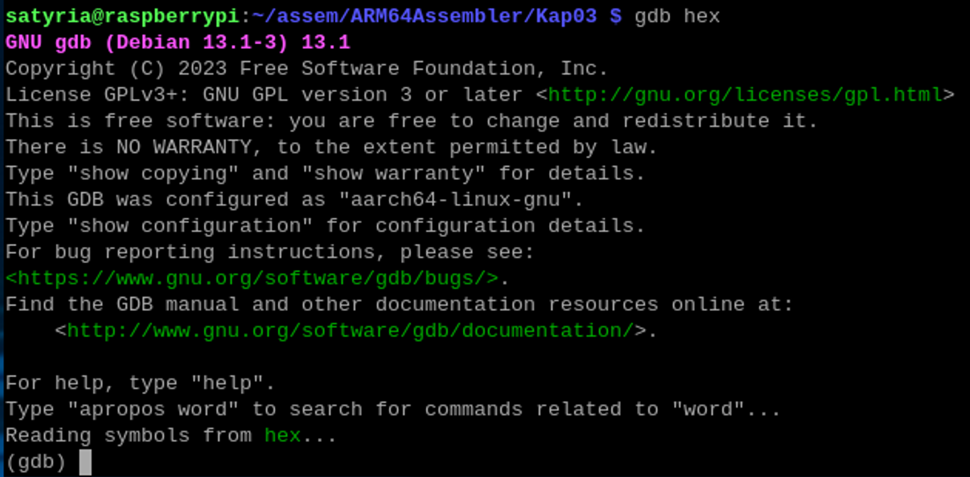Click the quoted "show copying" text
Image resolution: width=970 pixels, height=477 pixels.
153,173
